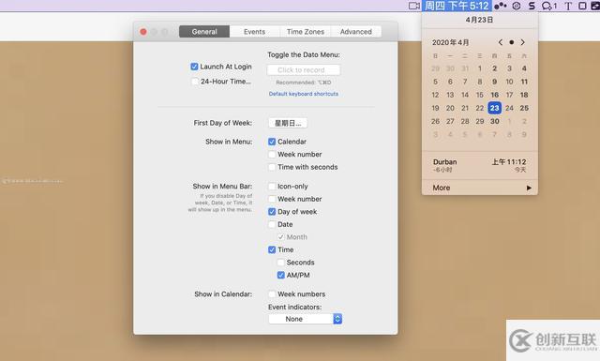Viewport: 600px width, 361px height.
Task: Click the shortcut recorder field
Action: (304, 70)
